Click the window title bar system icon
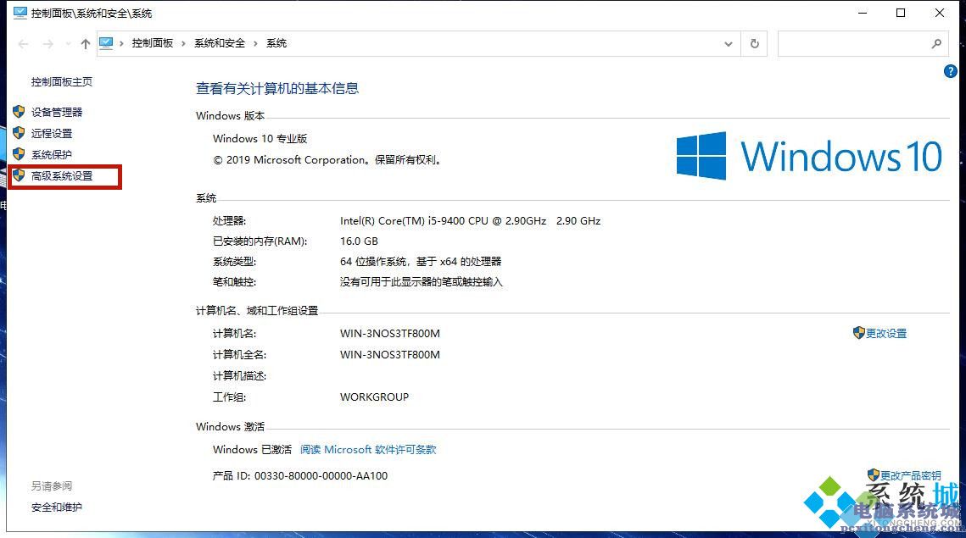 pos(20,13)
